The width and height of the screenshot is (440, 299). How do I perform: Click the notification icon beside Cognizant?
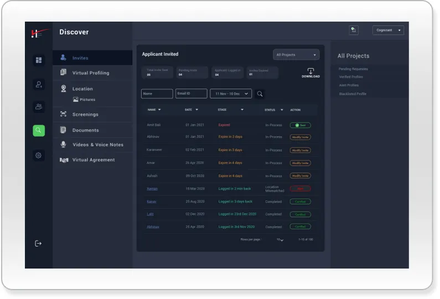354,30
